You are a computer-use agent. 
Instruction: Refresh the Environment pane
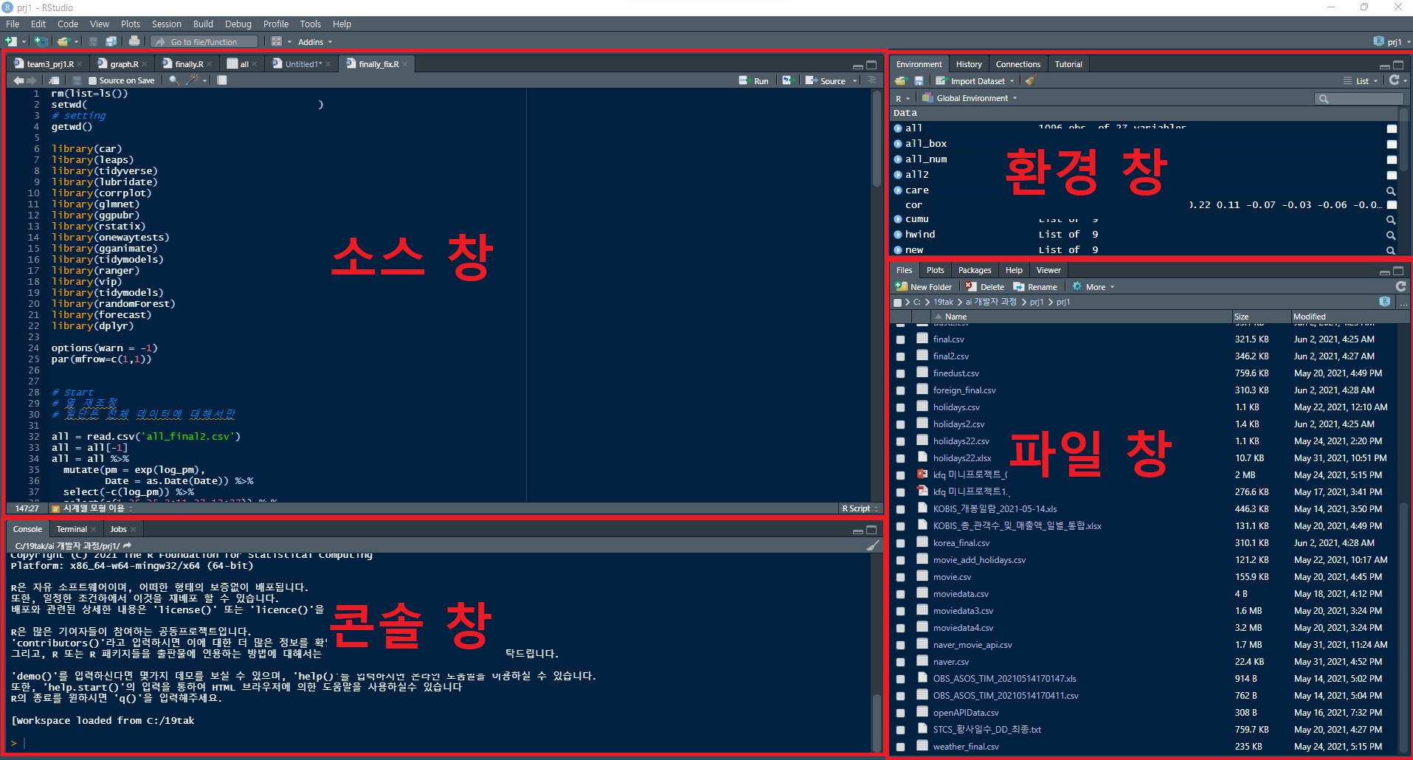pyautogui.click(x=1394, y=80)
